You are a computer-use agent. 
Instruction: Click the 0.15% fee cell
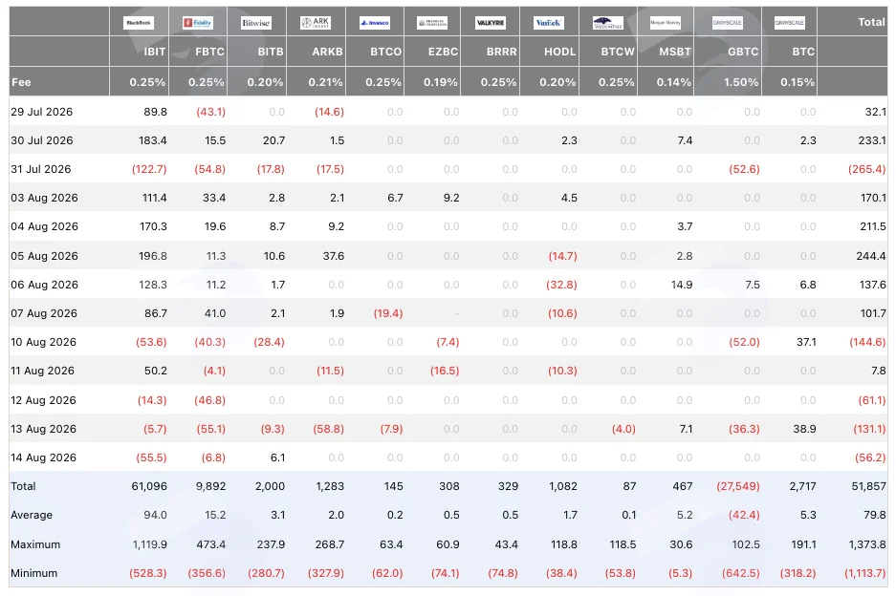click(x=798, y=82)
